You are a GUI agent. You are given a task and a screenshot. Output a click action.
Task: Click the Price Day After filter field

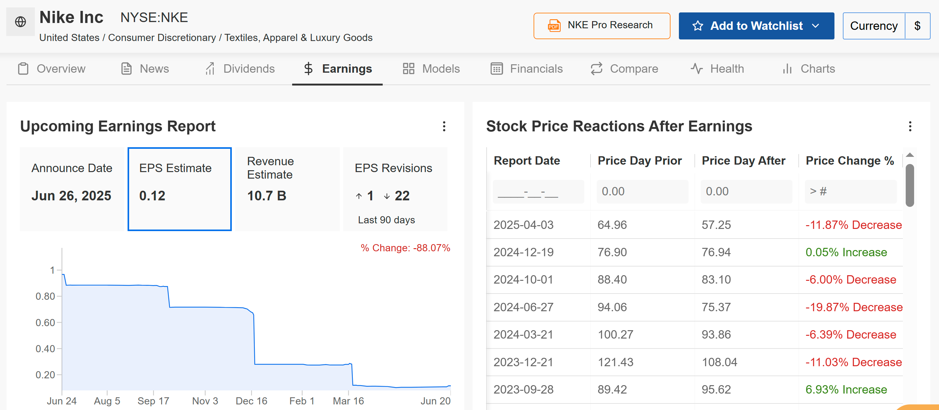746,191
